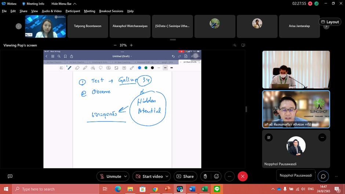Zoom in the shared screen with plus

(x=131, y=45)
